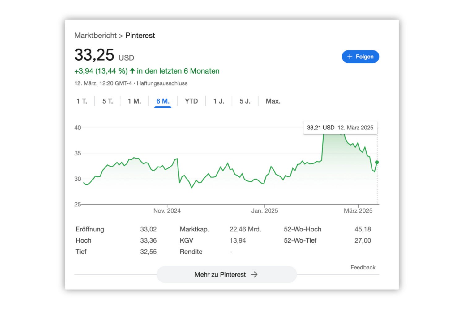Click the 30 y-axis label
This screenshot has height=309, width=464.
click(x=78, y=179)
